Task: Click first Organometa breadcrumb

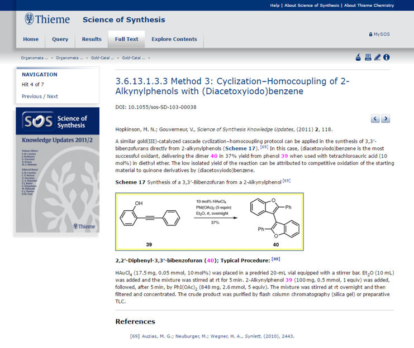Action: click(35, 58)
